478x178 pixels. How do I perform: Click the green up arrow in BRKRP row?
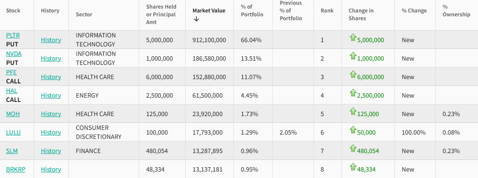tap(353, 167)
